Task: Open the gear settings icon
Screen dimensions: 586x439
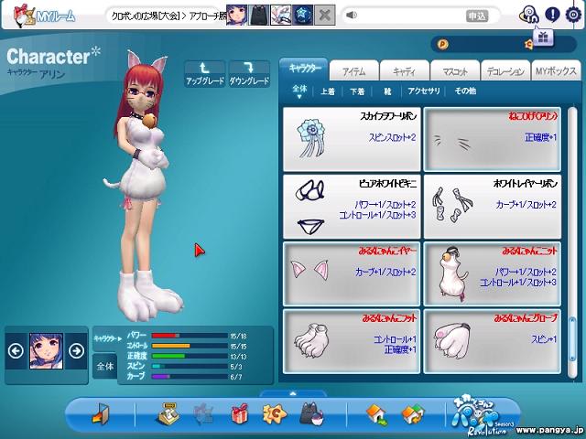Action: point(573,15)
